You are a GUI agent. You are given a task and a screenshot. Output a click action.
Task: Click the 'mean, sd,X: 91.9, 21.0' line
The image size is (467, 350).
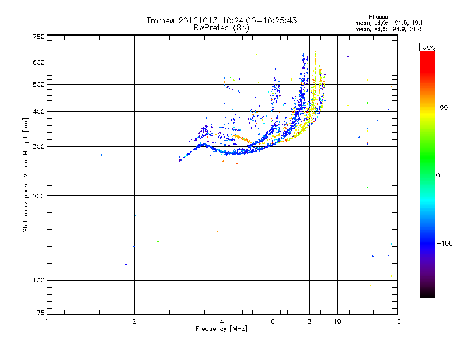click(x=388, y=29)
